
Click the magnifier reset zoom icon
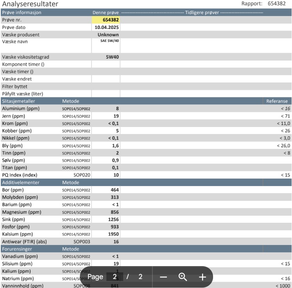[x=183, y=277]
